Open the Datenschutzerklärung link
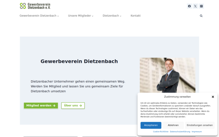This screenshot has height=137, width=219. (x=180, y=132)
